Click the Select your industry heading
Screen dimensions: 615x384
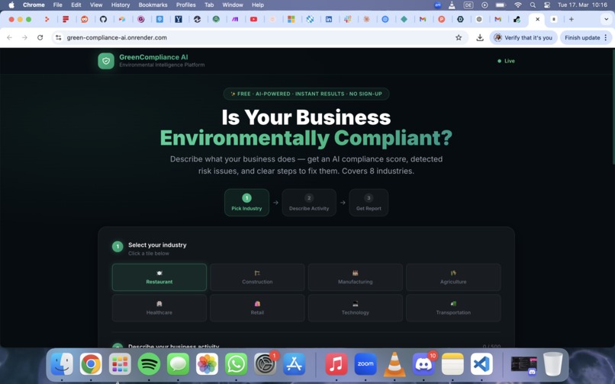[x=157, y=245]
